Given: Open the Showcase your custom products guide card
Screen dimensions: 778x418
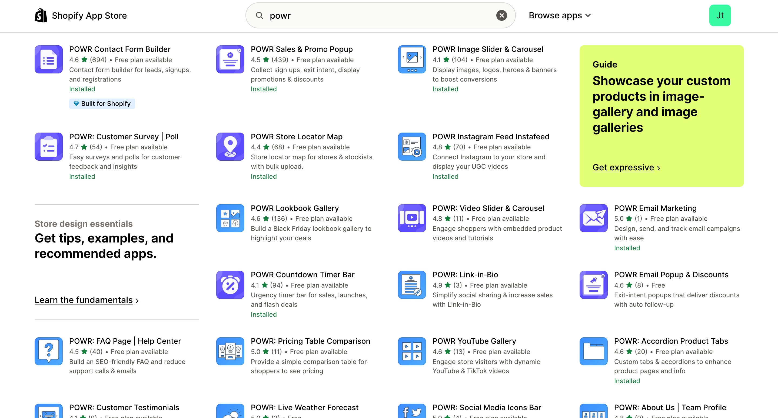Looking at the screenshot, I should [661, 116].
